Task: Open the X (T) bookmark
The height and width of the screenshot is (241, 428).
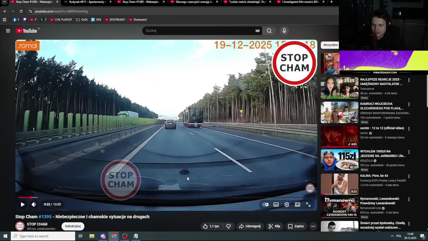Action: (43, 20)
